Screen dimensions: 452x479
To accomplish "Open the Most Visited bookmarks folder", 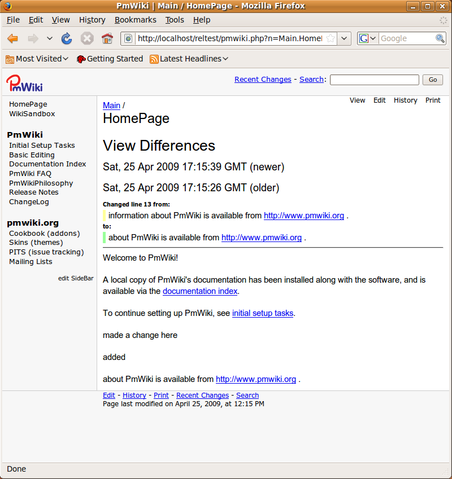I will click(x=37, y=59).
